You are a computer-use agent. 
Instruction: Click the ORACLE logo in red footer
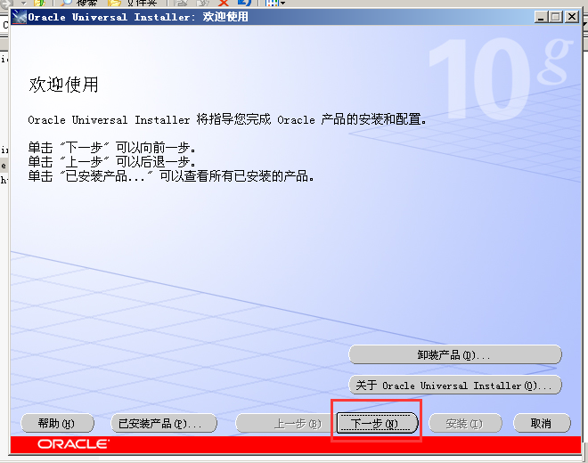click(73, 444)
